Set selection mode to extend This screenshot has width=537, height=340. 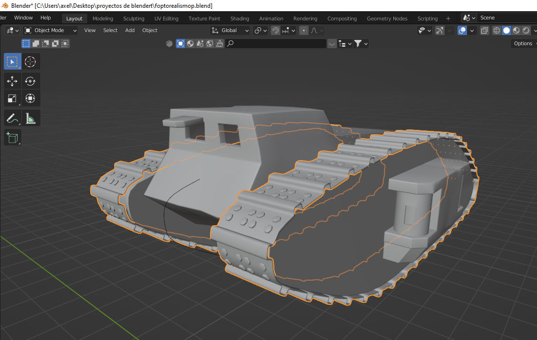(36, 43)
